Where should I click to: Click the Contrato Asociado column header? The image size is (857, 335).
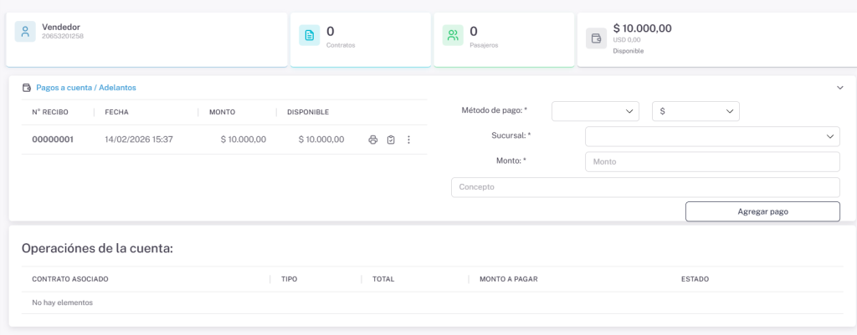[x=70, y=279]
